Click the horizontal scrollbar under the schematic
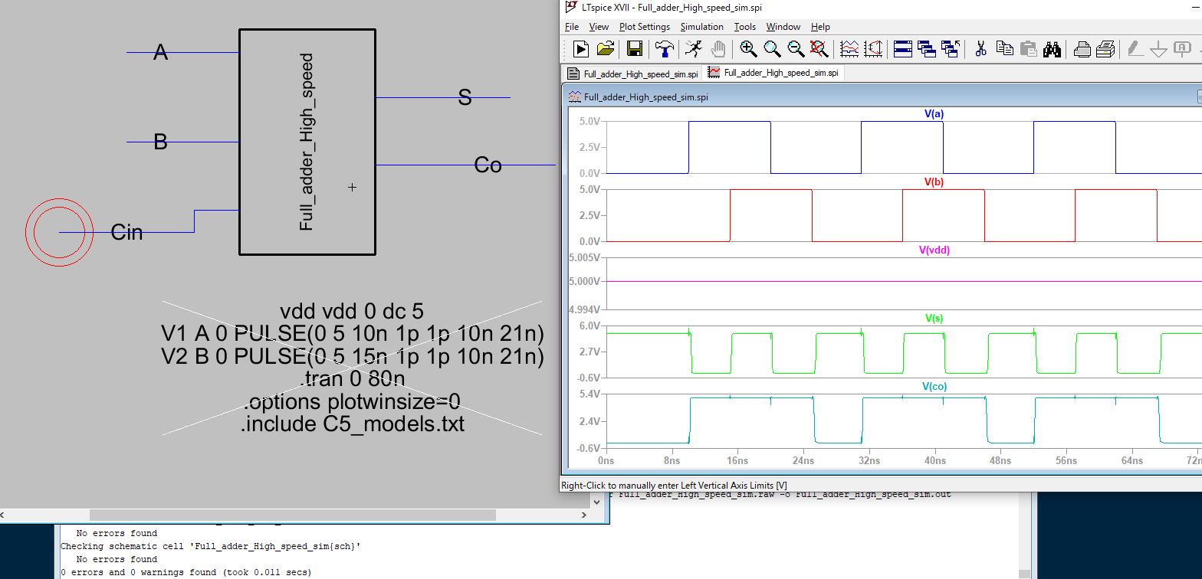Screen dimensions: 1202x579 pyautogui.click(x=293, y=515)
